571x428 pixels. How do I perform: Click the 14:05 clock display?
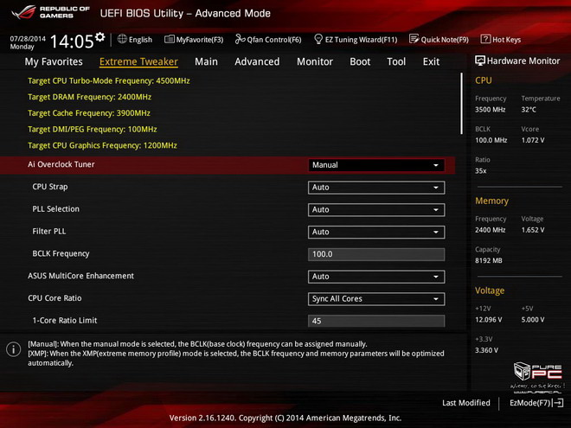(x=72, y=42)
